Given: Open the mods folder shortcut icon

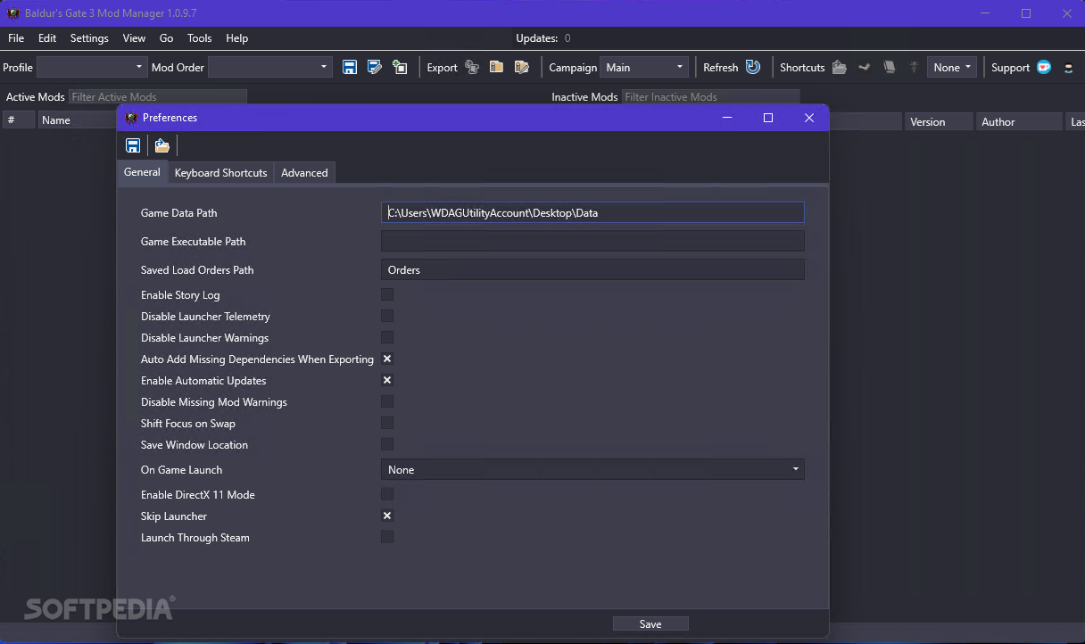Looking at the screenshot, I should tap(839, 67).
